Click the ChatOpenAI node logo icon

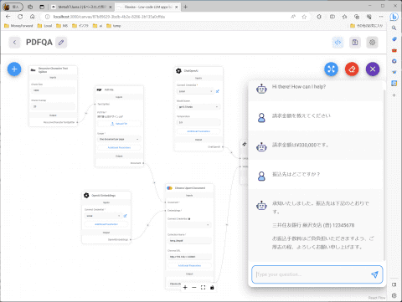click(178, 71)
